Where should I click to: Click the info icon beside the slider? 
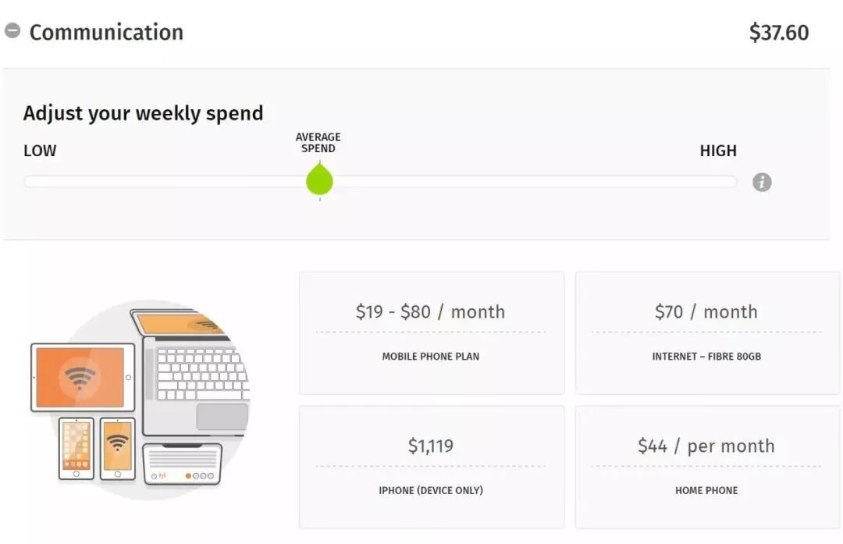tap(762, 182)
